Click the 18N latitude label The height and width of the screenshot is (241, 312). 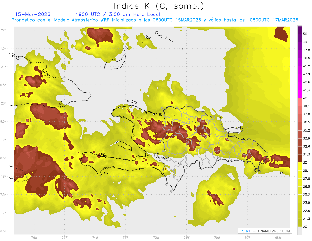coord(4,176)
